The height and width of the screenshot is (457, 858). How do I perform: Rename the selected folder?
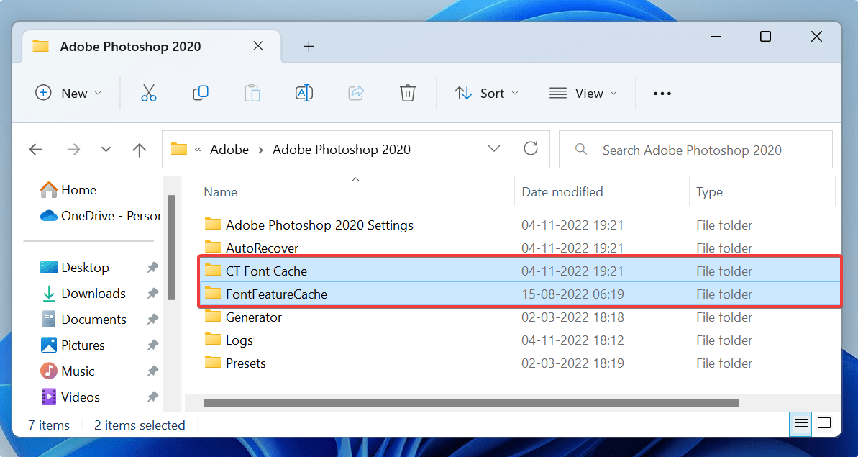(x=304, y=93)
